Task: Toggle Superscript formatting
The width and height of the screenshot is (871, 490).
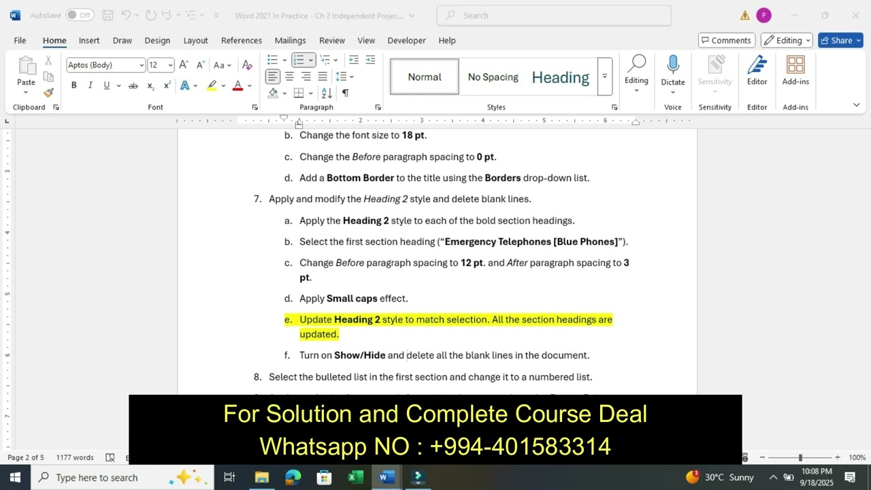Action: click(x=167, y=86)
